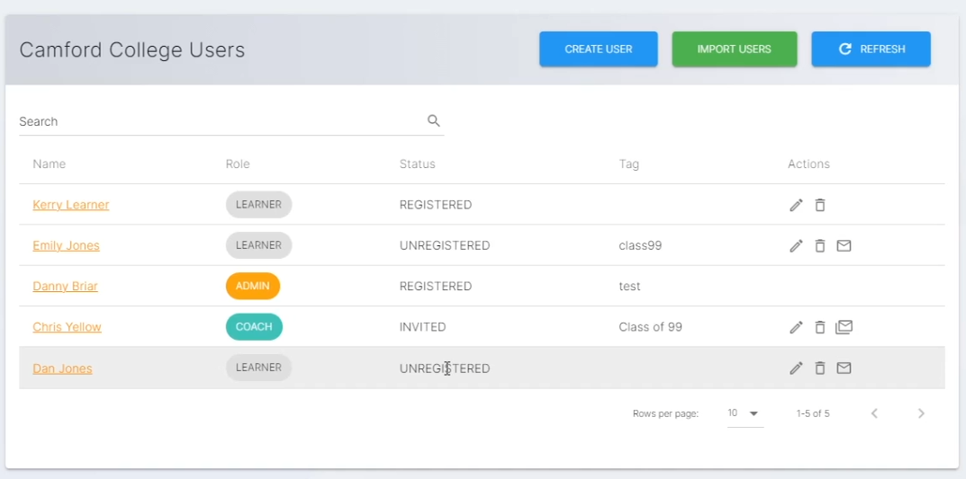966x479 pixels.
Task: Open Chris Yellow's user link
Action: [67, 327]
